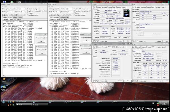Click the AMD Phenom II logo in CPU-Z
Screen dimensions: 170x112
[x=126, y=13]
